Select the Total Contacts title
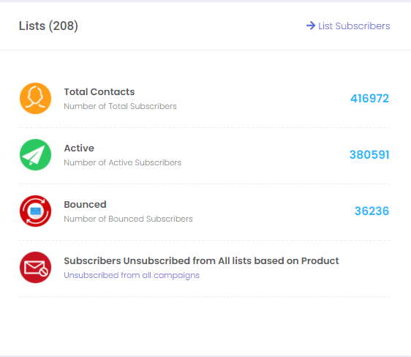 pos(99,91)
